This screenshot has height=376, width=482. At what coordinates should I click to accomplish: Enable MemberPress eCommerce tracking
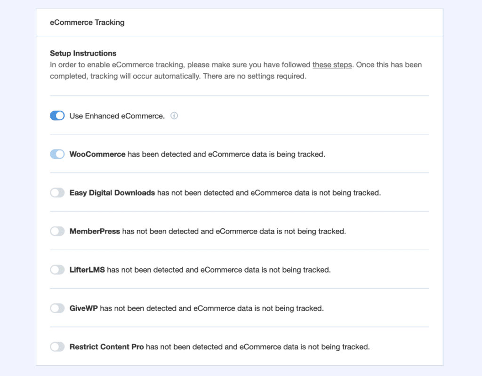coord(57,231)
